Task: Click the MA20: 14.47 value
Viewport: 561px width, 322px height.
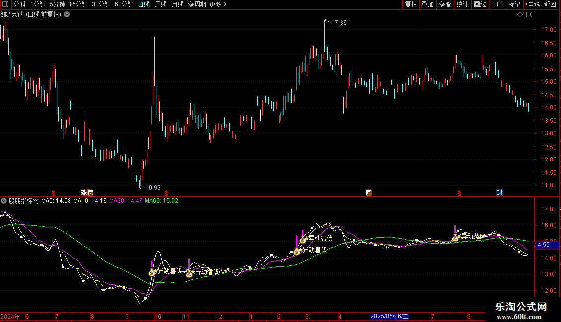Action: tap(126, 201)
